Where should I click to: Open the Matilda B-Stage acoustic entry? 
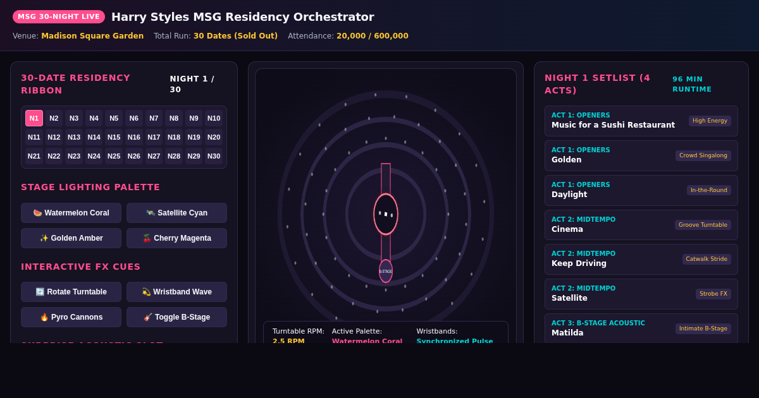coord(641,329)
